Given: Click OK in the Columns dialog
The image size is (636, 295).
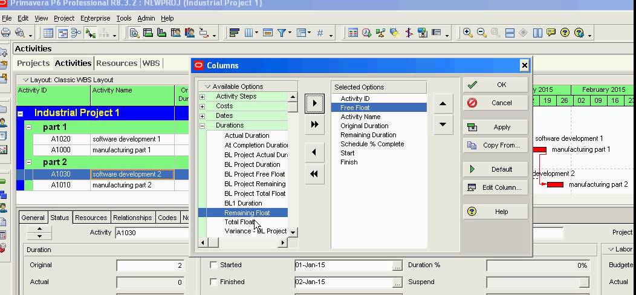Looking at the screenshot, I should [x=495, y=85].
